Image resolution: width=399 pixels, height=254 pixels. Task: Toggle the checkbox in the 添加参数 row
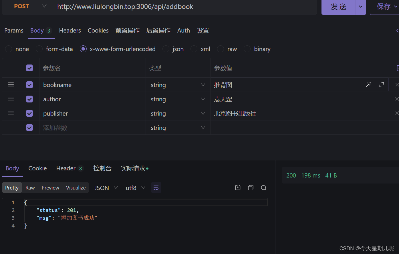click(x=29, y=128)
